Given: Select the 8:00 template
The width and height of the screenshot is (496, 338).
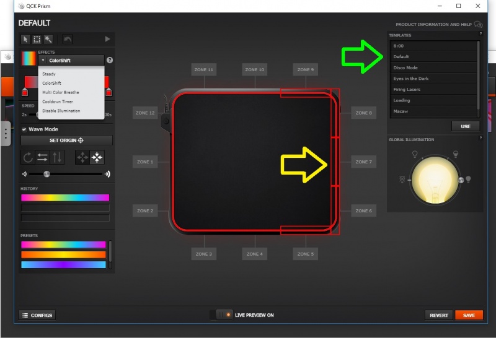Looking at the screenshot, I should click(433, 46).
